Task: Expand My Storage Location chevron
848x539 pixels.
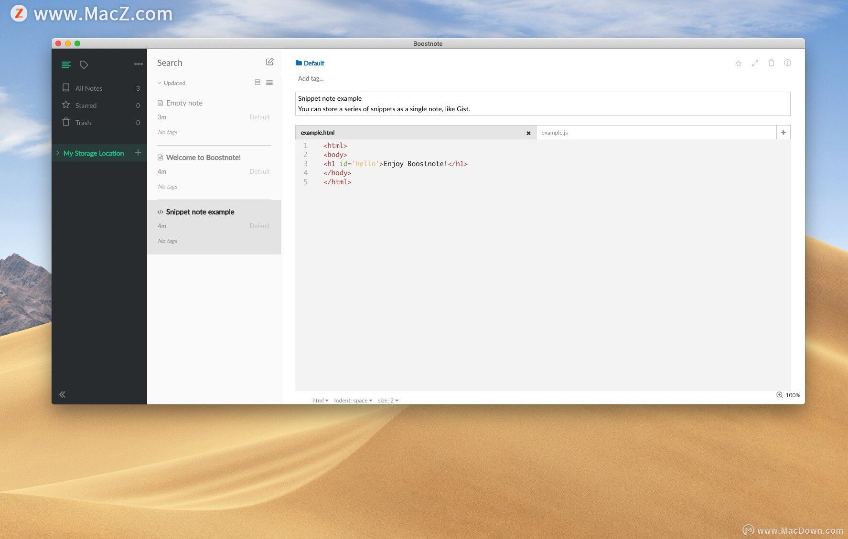Action: pyautogui.click(x=58, y=153)
